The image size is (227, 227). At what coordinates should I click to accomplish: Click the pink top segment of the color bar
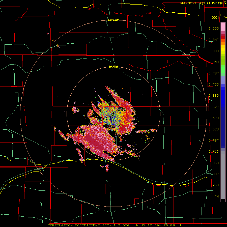pos(223,27)
